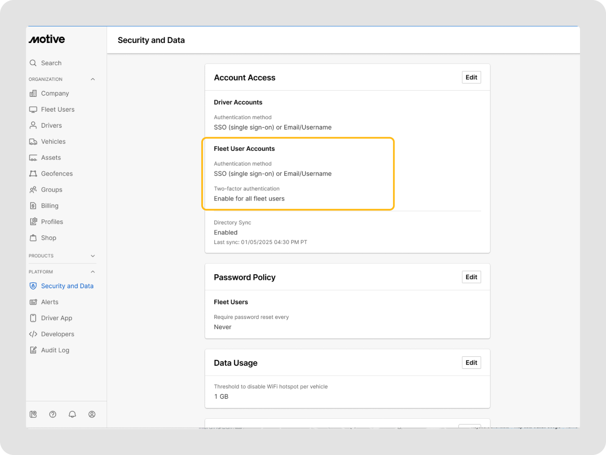Click the Vehicles truck icon
The image size is (606, 455).
point(33,142)
